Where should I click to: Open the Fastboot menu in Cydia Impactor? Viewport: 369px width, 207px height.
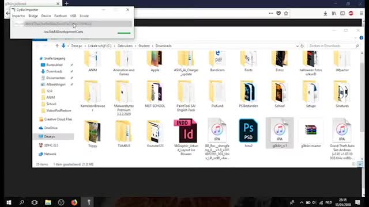pyautogui.click(x=61, y=16)
